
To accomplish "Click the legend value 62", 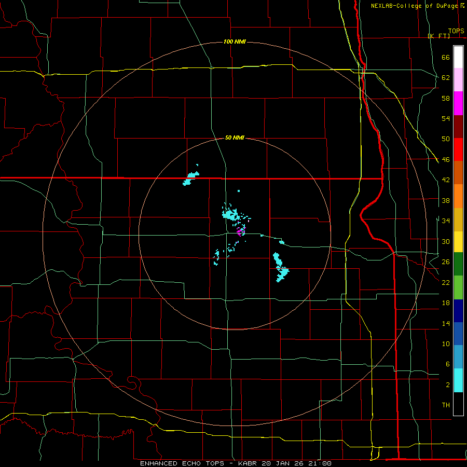I will 446,78.
